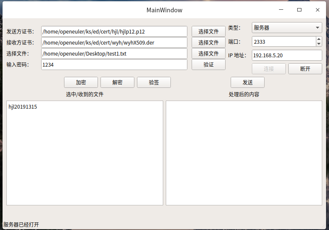Click the port number field showing 2333
The height and width of the screenshot is (230, 329).
tap(284, 42)
